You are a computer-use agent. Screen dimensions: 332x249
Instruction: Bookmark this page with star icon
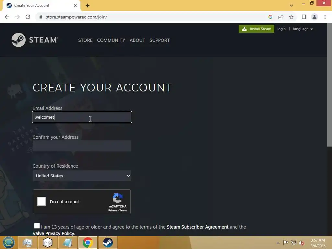click(x=291, y=17)
